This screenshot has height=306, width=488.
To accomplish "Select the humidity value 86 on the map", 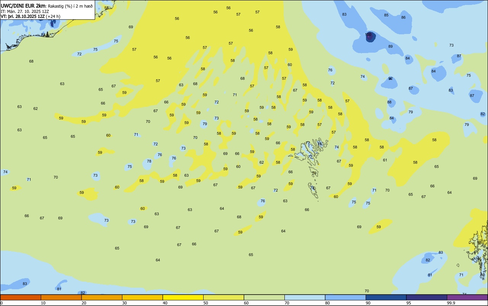I will pyautogui.click(x=403, y=18).
